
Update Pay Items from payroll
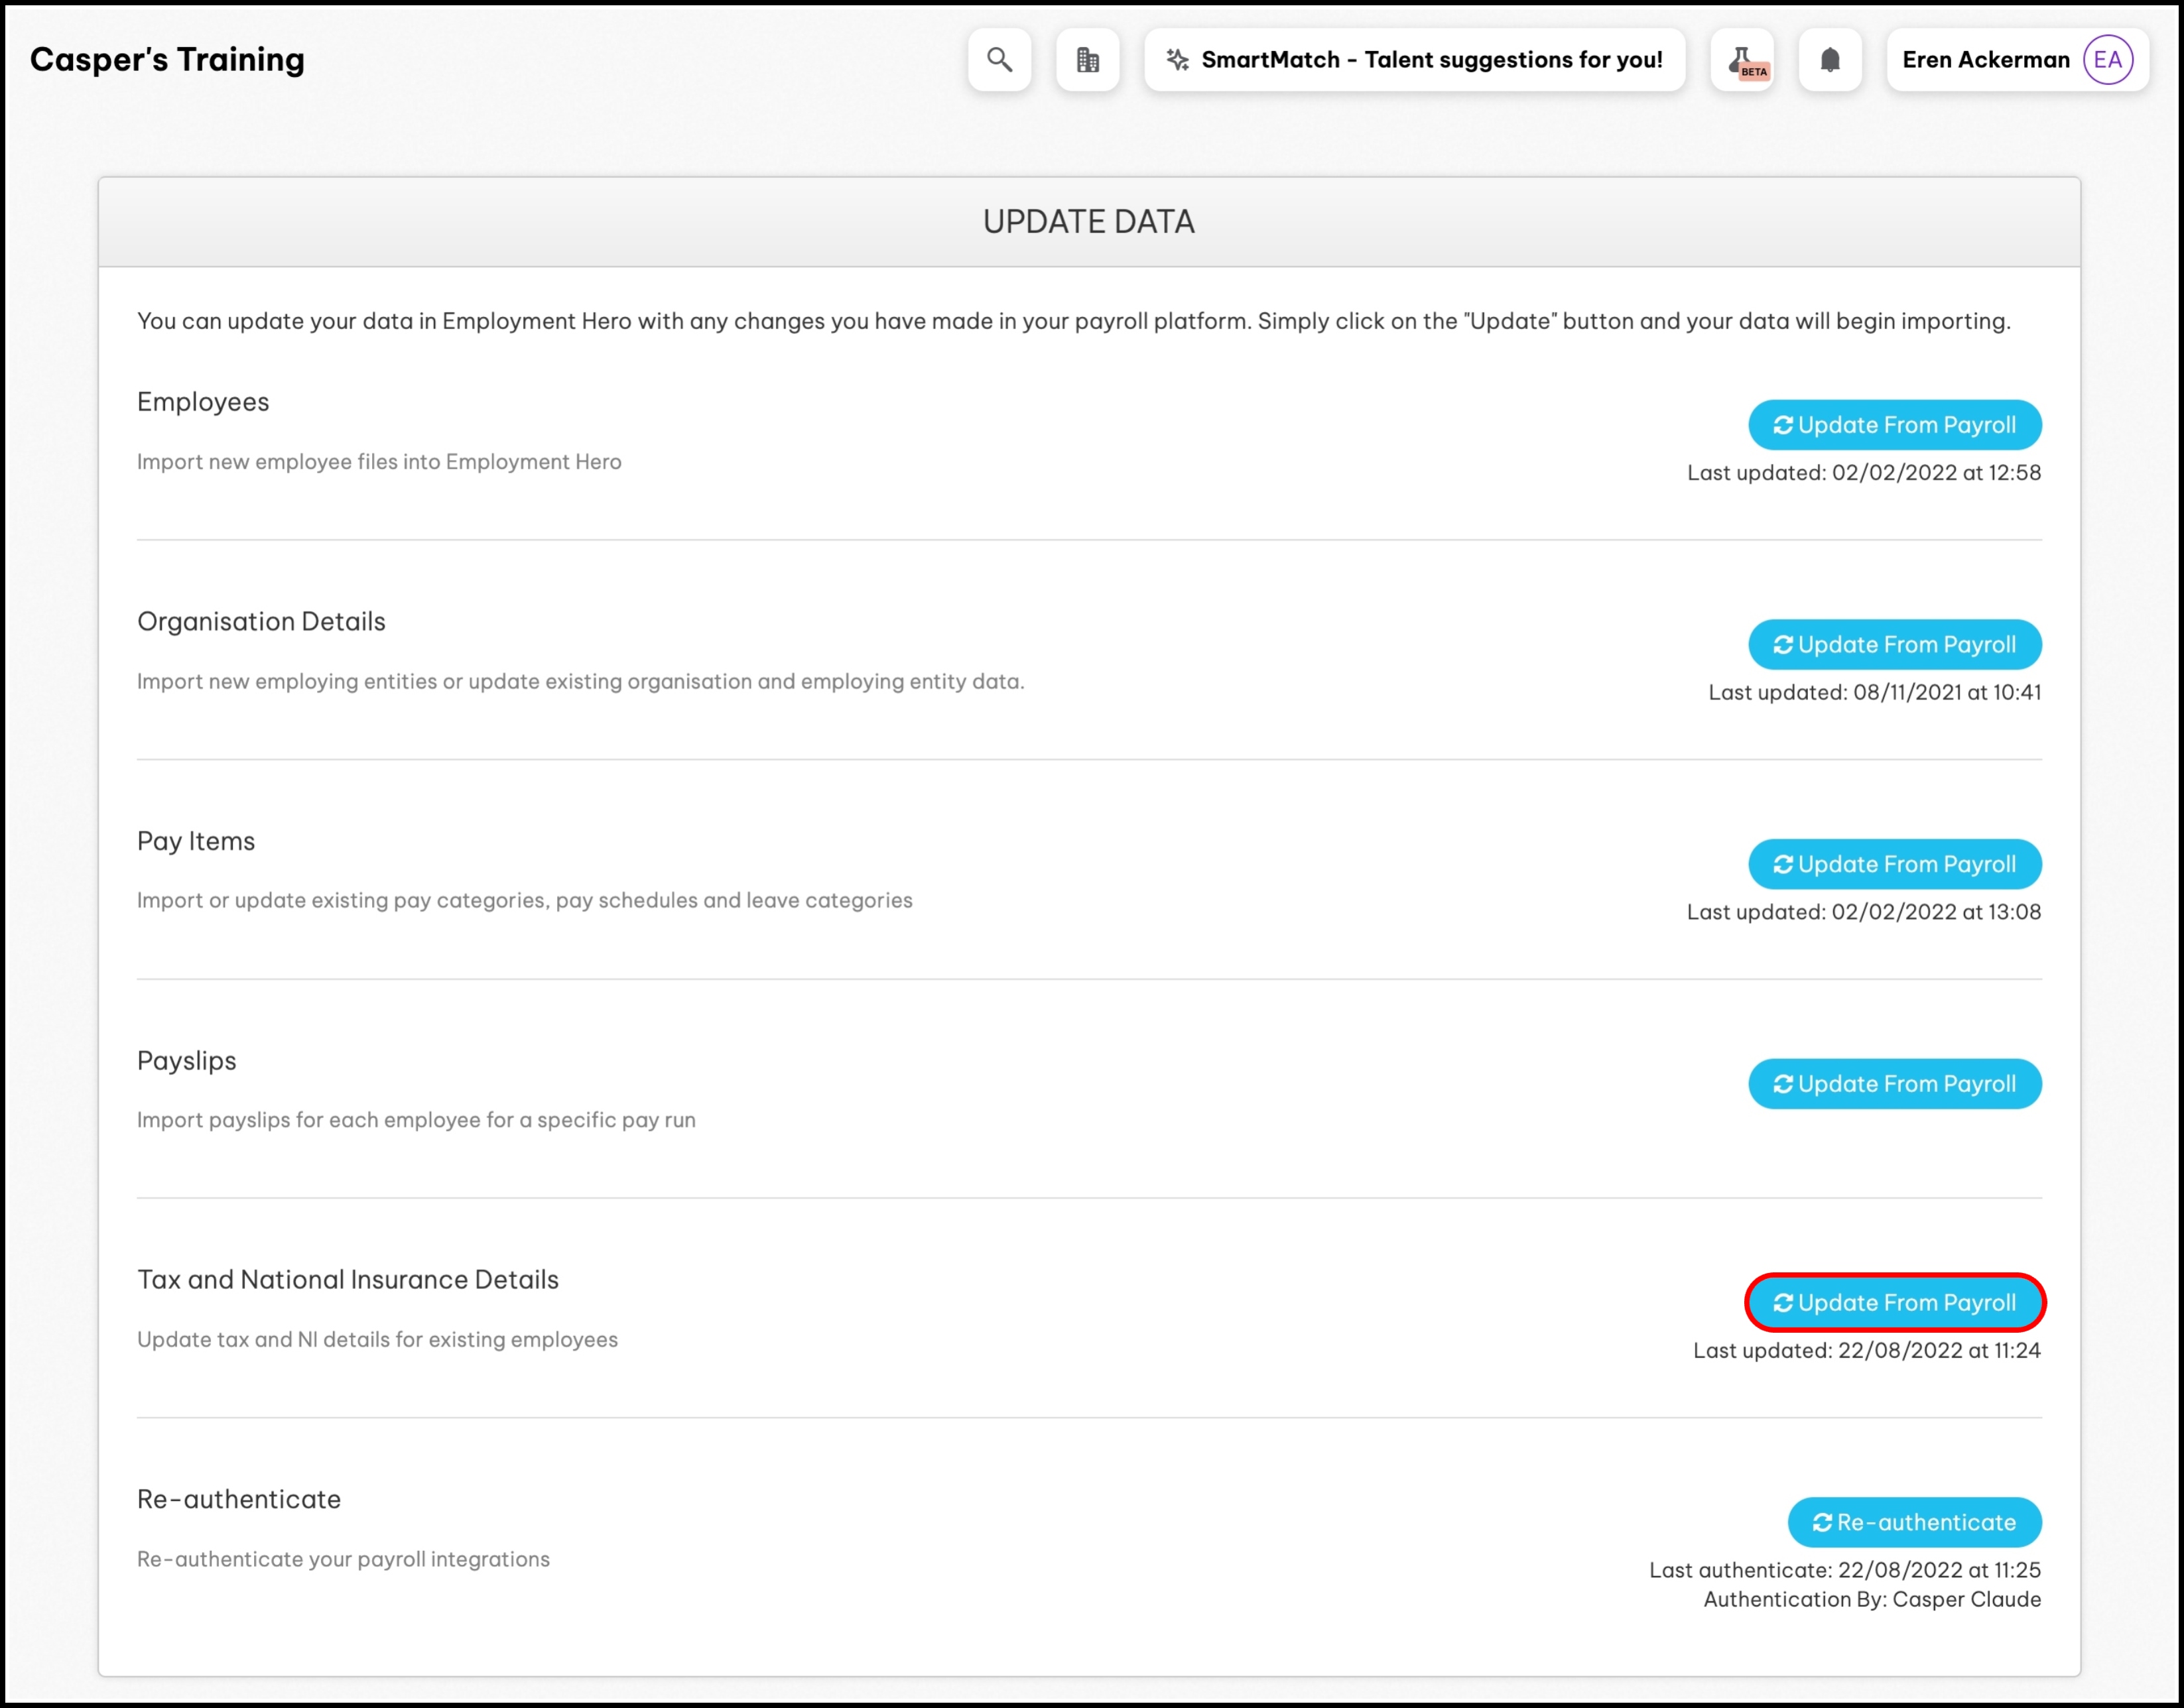[x=1894, y=864]
